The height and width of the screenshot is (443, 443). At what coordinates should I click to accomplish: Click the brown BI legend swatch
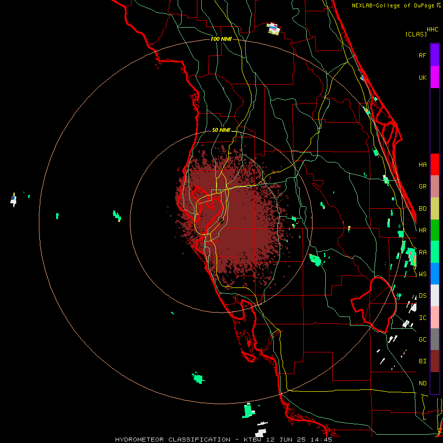tap(435, 361)
